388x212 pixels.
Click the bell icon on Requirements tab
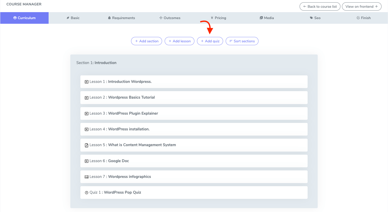click(110, 18)
